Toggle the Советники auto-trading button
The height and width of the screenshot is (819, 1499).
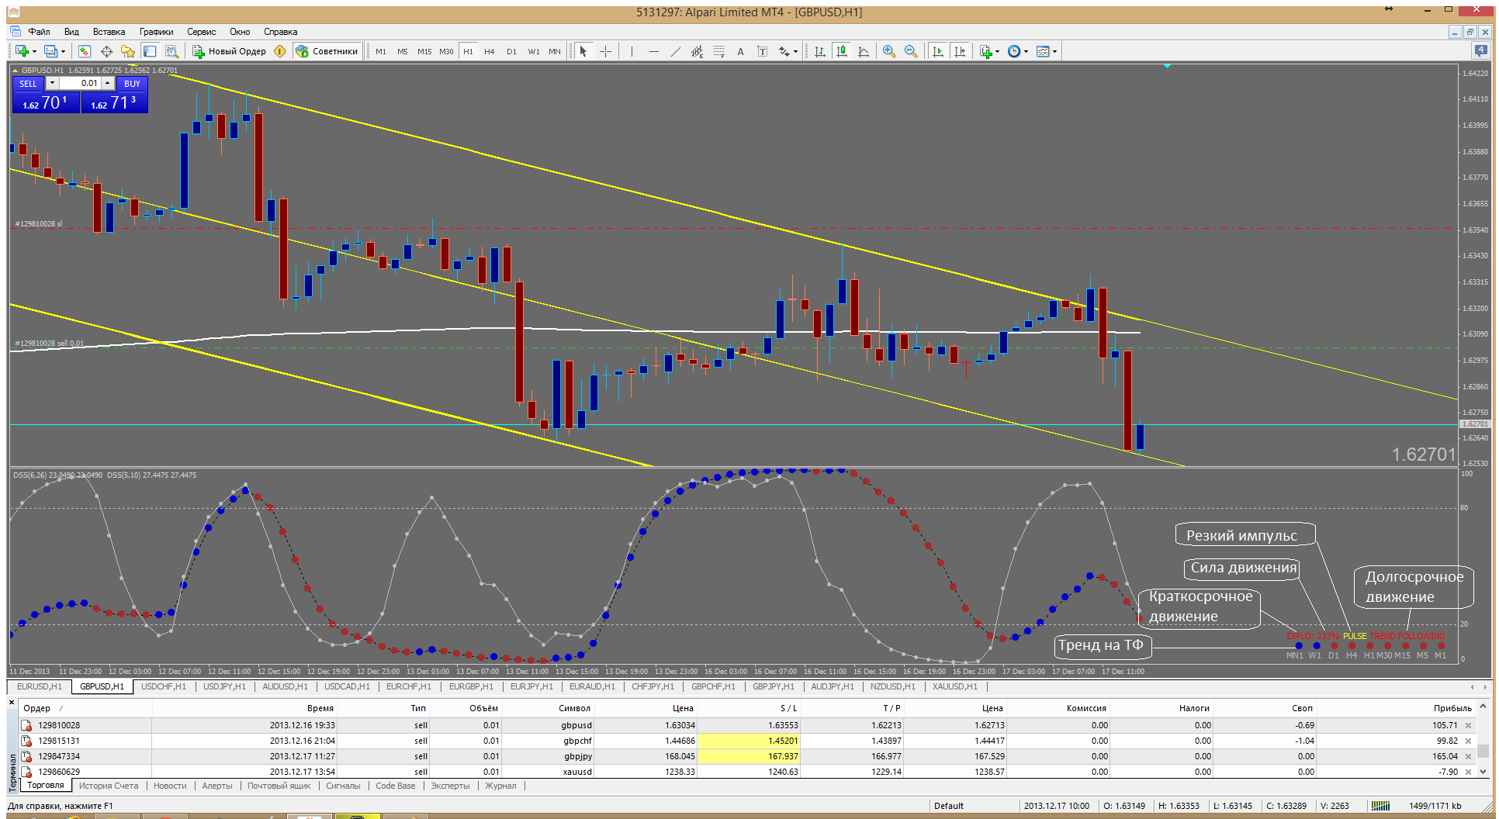pyautogui.click(x=327, y=51)
